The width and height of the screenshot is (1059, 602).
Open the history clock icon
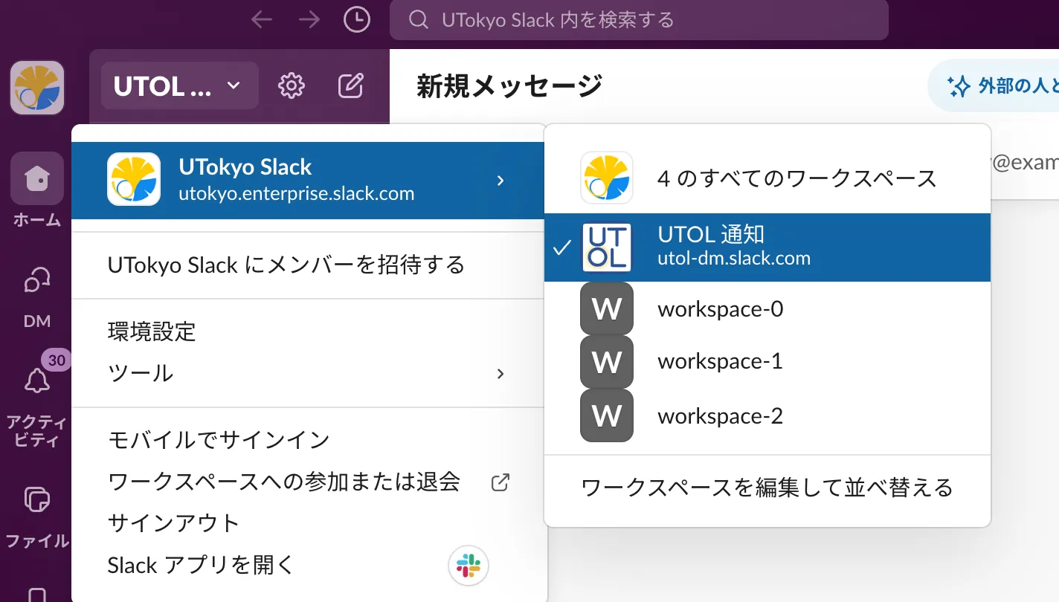click(357, 20)
